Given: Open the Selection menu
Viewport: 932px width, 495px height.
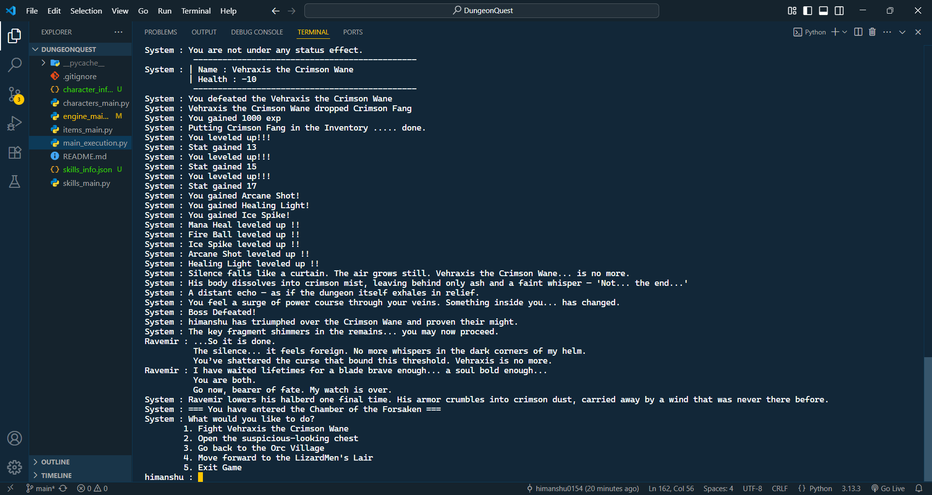Looking at the screenshot, I should (86, 11).
